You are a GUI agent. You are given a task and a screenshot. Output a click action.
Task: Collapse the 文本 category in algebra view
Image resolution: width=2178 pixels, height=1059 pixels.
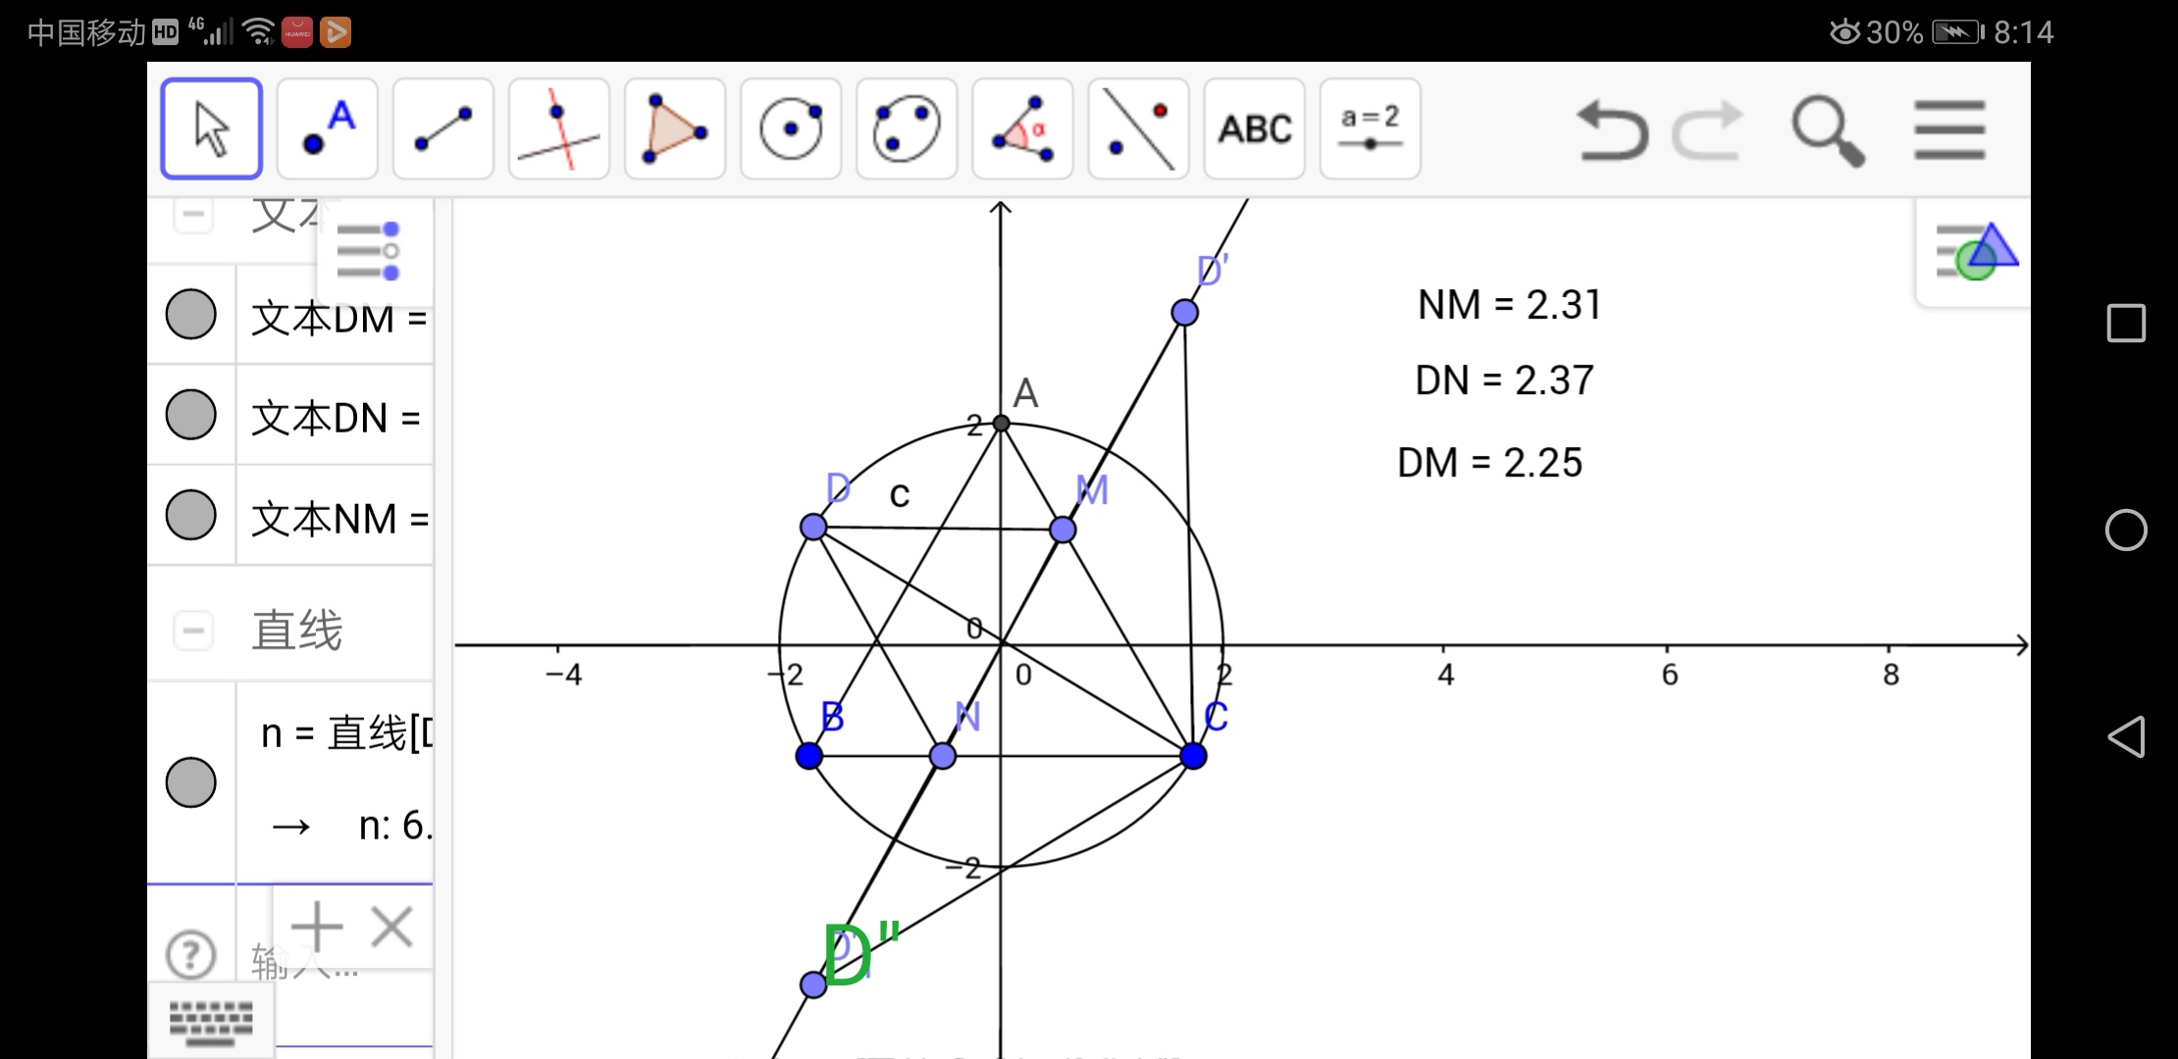(193, 215)
